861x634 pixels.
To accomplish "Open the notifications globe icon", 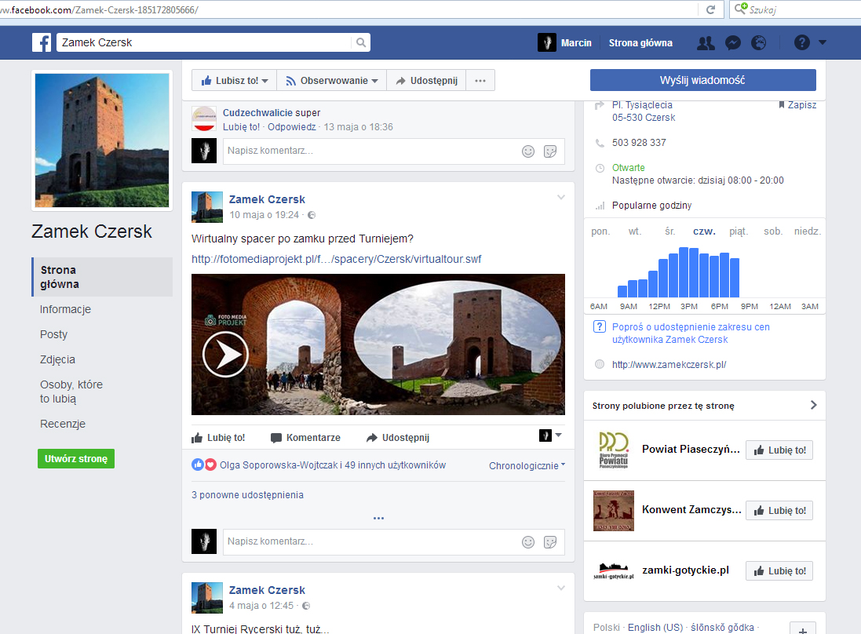I will [x=758, y=43].
